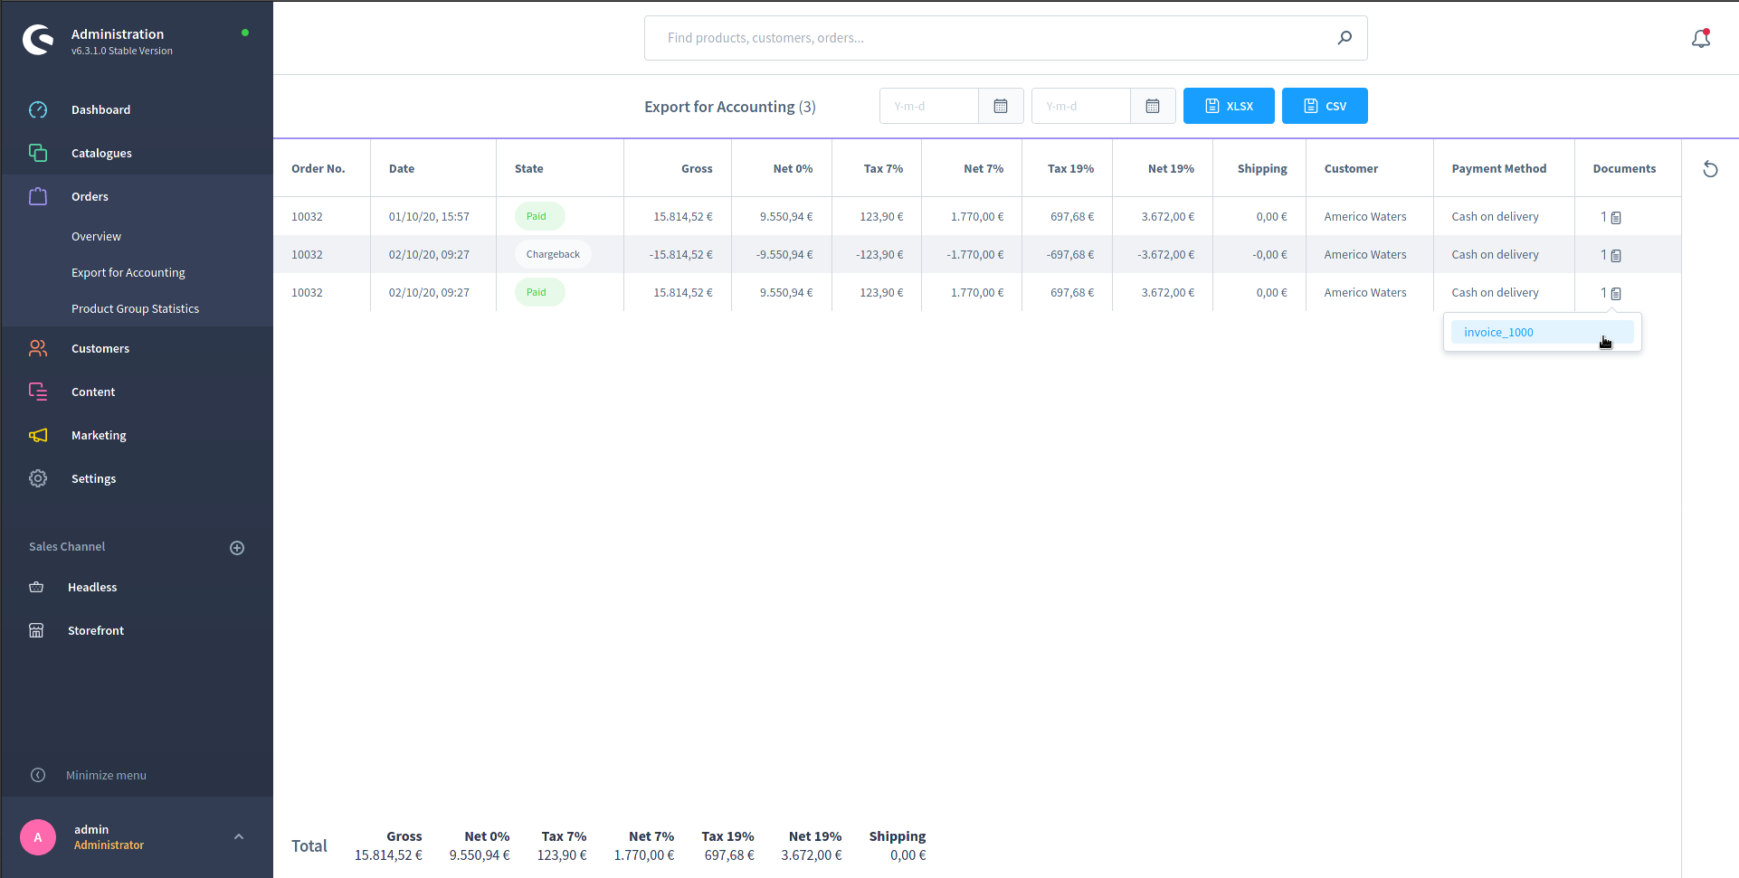Click the Headless basket icon
This screenshot has width=1739, height=878.
(x=36, y=587)
